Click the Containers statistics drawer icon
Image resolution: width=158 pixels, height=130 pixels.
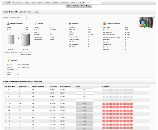(x=105, y=24)
